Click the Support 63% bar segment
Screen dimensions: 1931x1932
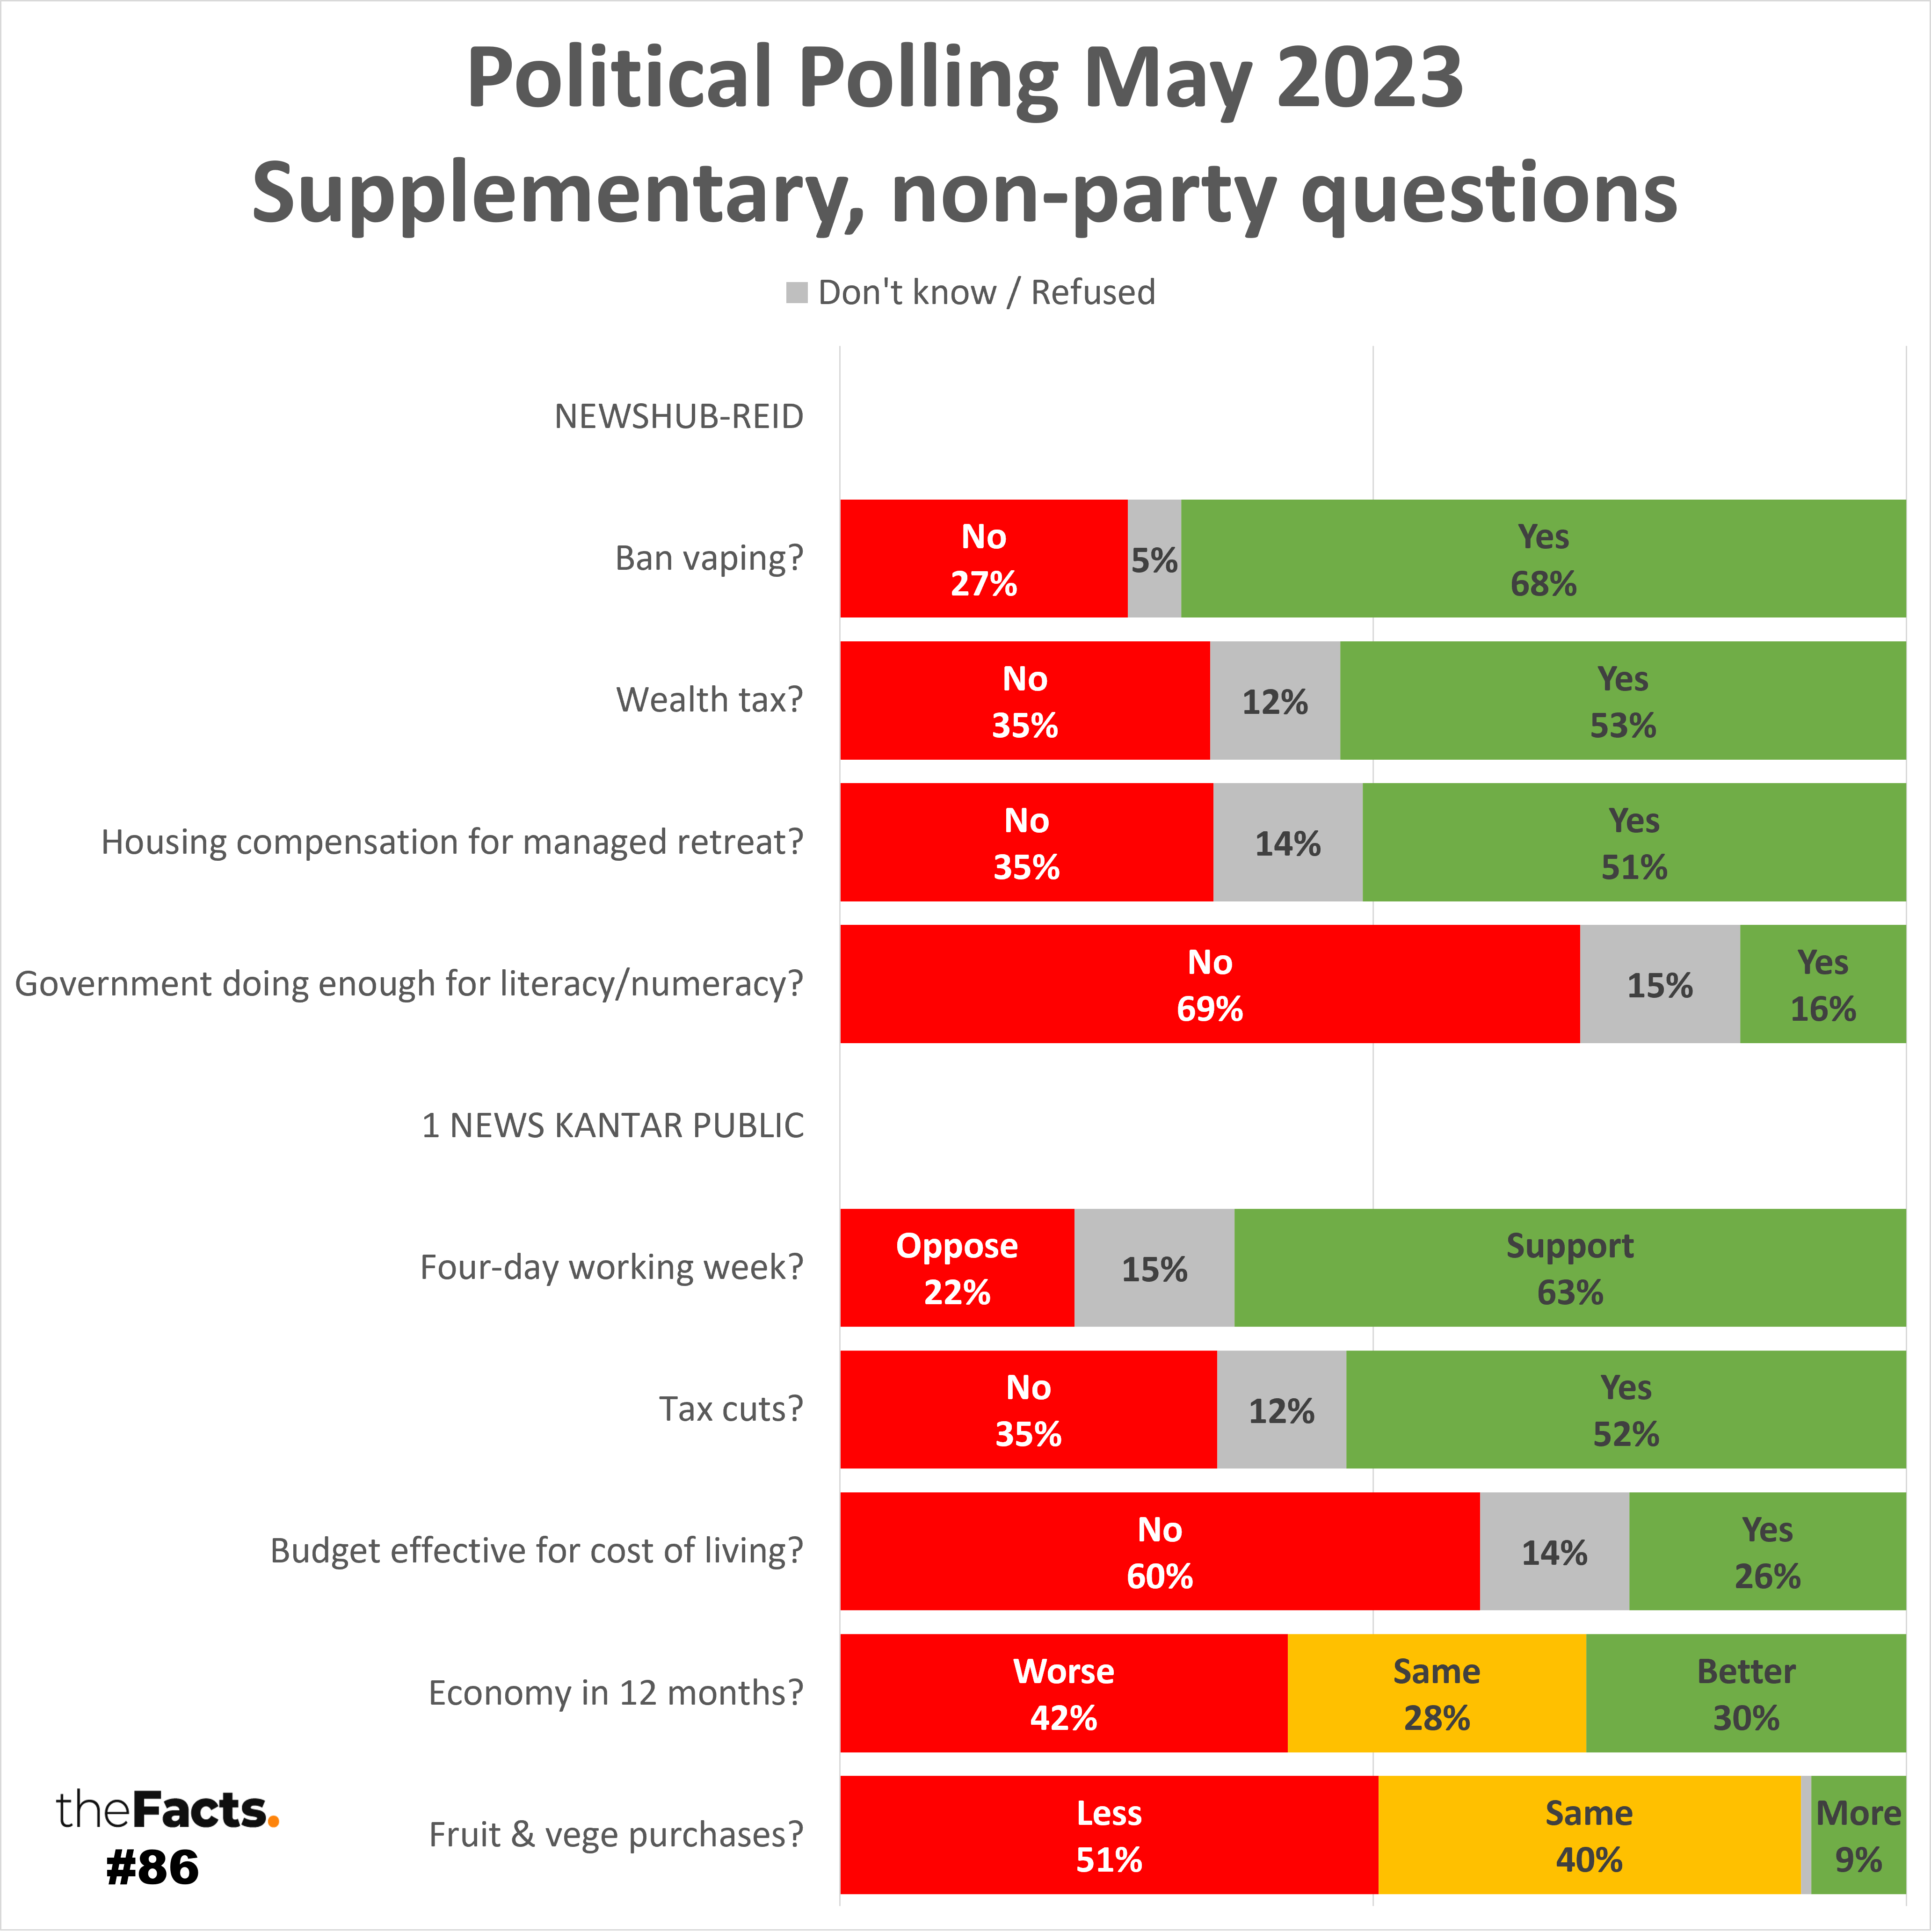pos(1569,1268)
